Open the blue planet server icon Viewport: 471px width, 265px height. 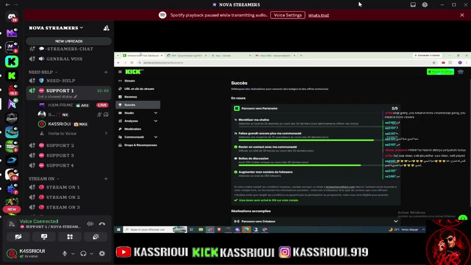click(12, 160)
